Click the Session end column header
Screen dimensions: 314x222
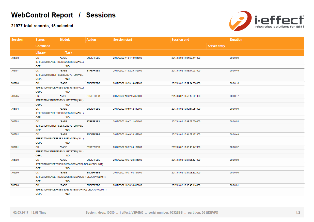(180, 40)
